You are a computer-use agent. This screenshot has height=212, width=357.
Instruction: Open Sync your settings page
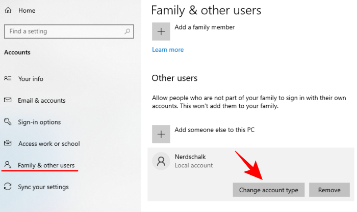pos(43,187)
